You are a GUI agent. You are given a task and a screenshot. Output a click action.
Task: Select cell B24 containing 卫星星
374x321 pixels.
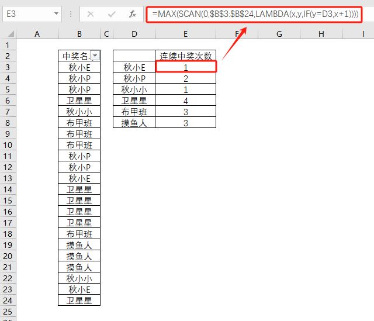(x=79, y=301)
